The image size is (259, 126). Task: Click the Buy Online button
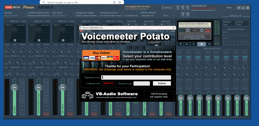(101, 55)
